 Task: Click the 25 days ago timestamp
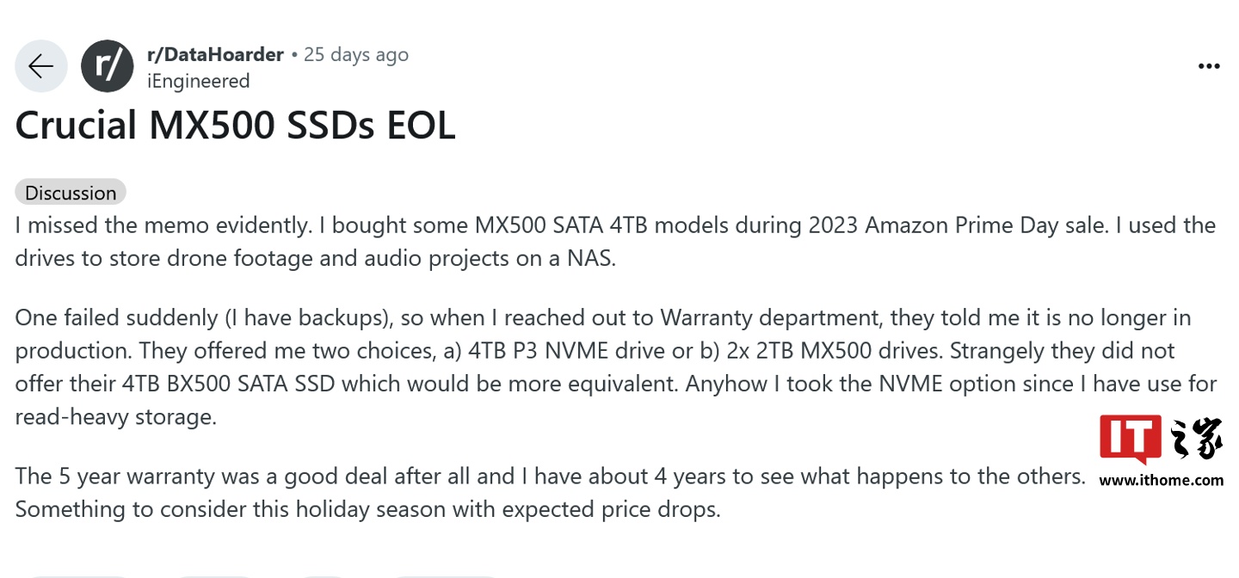[x=356, y=54]
